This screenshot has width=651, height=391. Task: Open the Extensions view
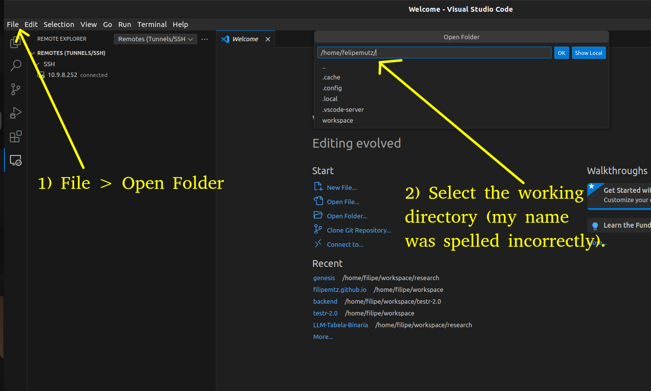[x=16, y=136]
